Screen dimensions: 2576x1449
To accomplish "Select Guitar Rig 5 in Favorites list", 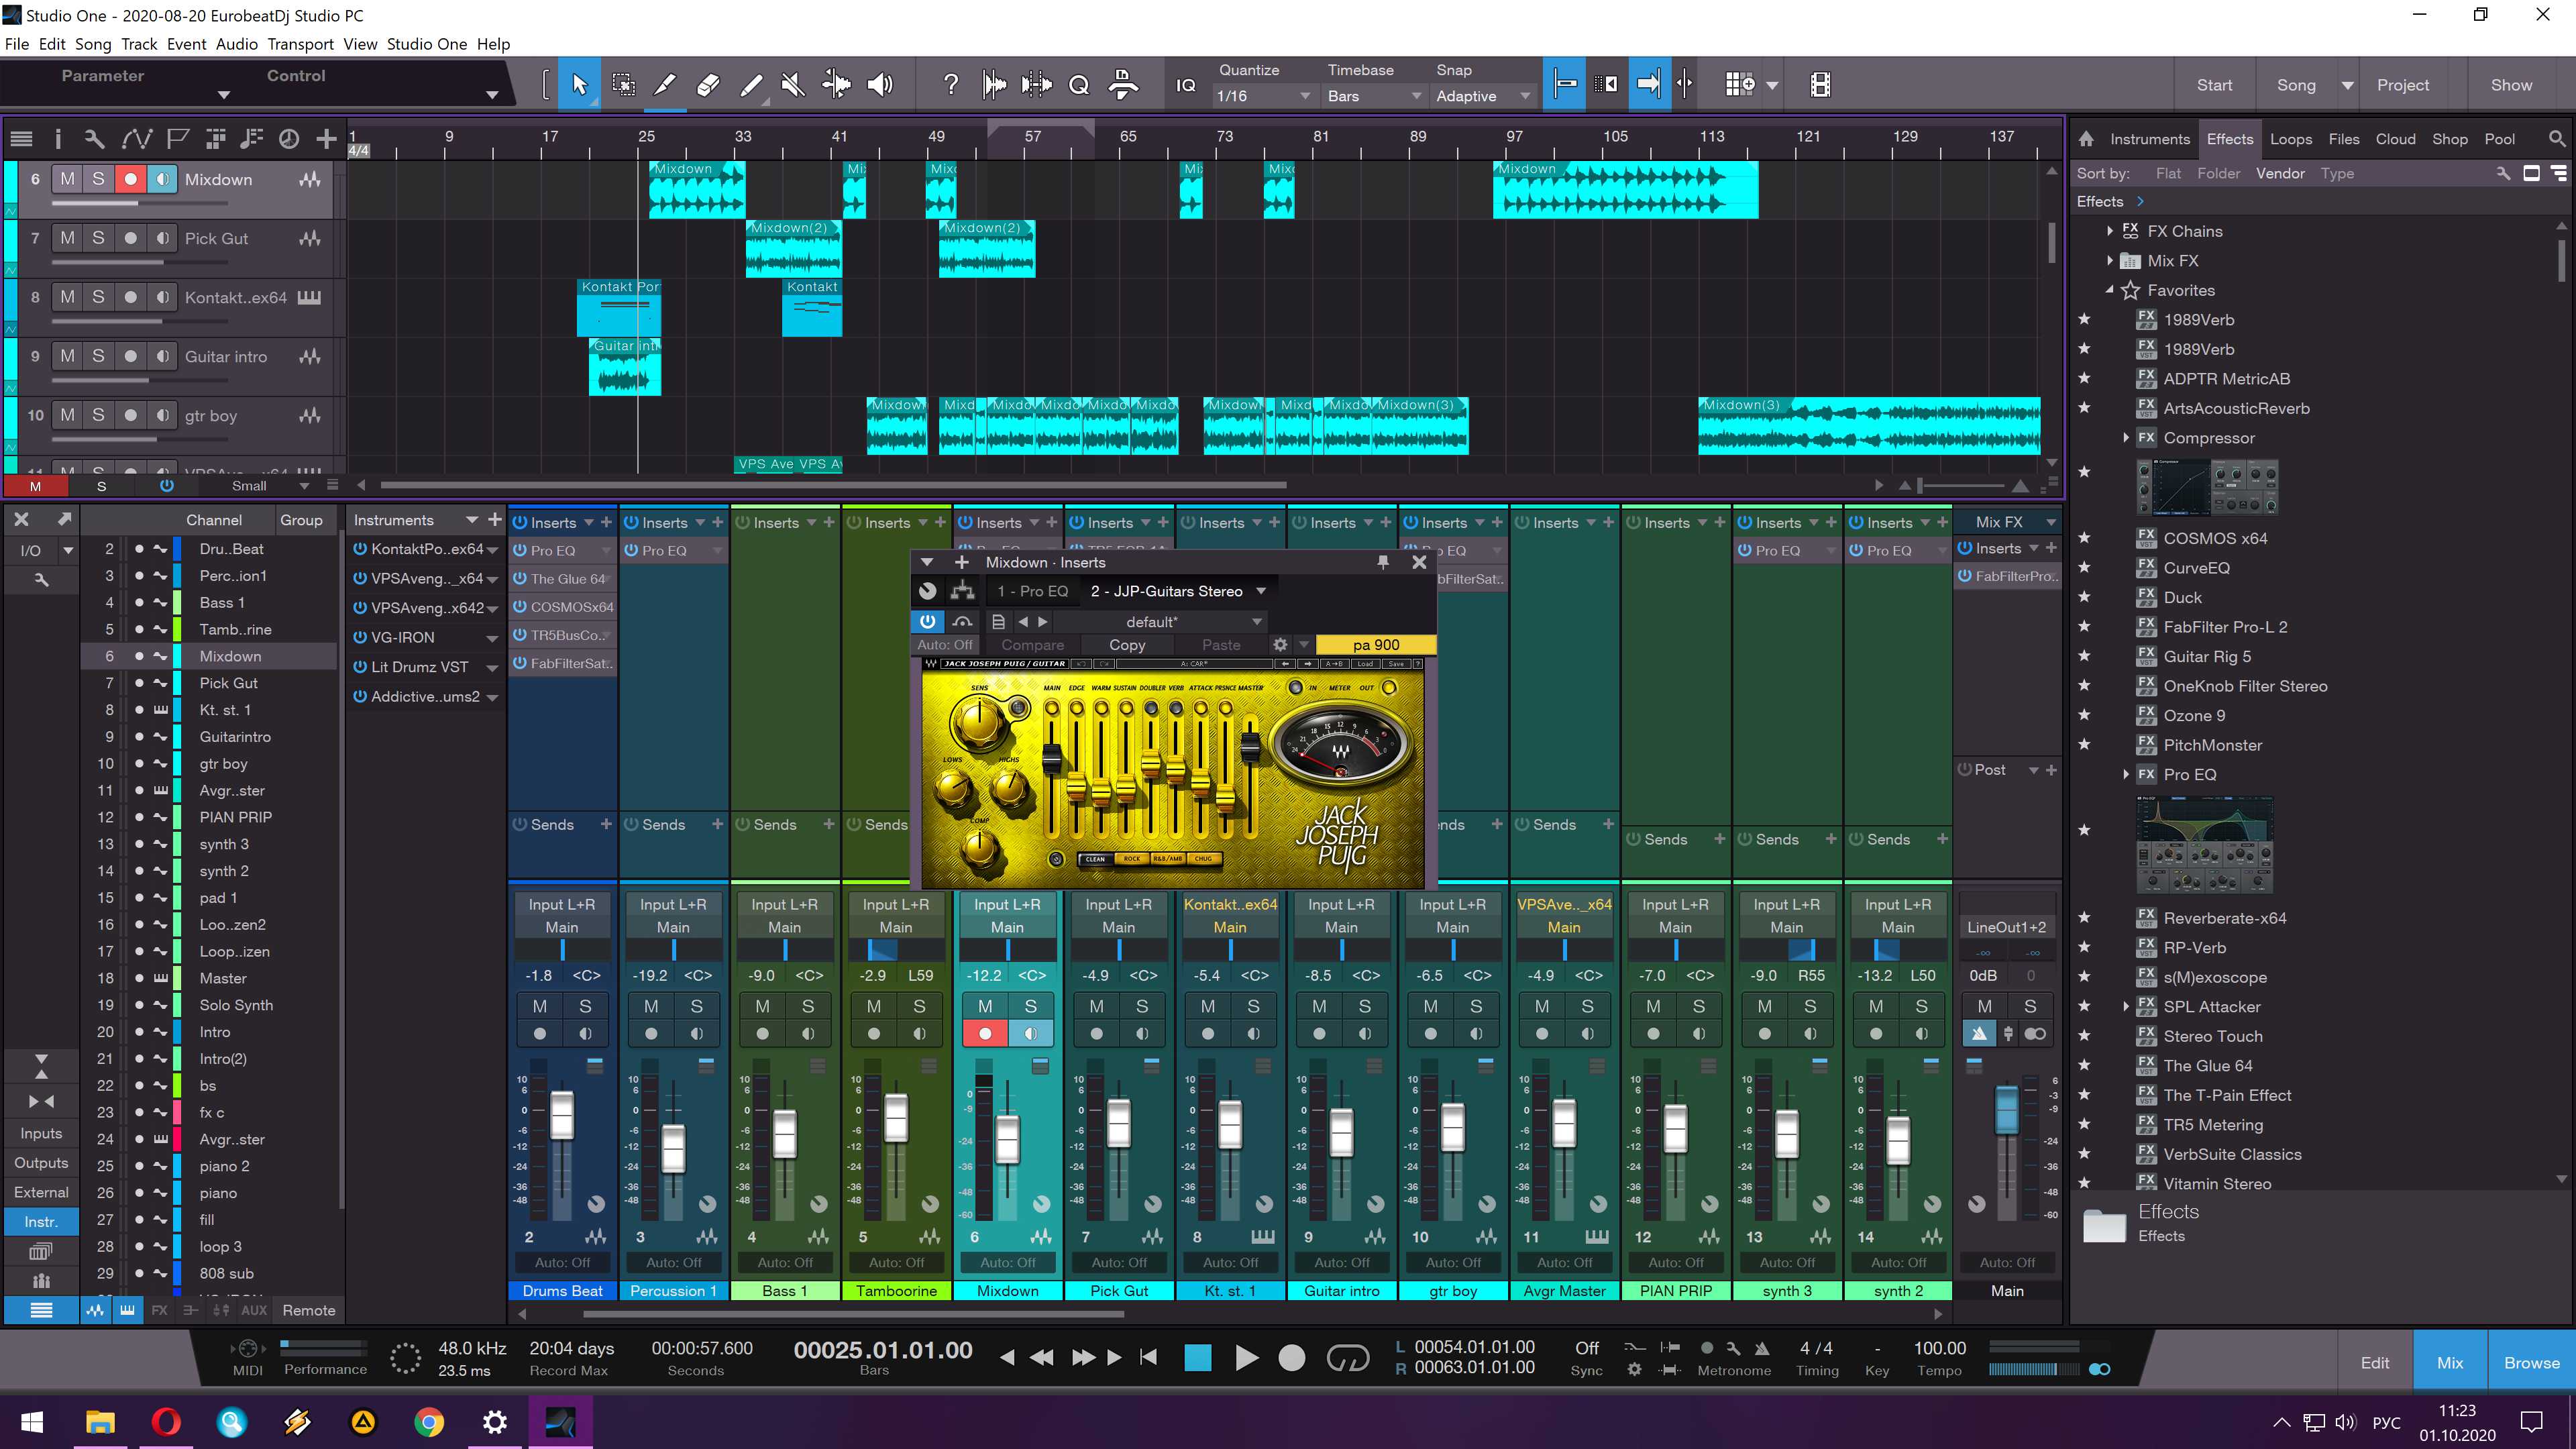I will (x=2206, y=656).
